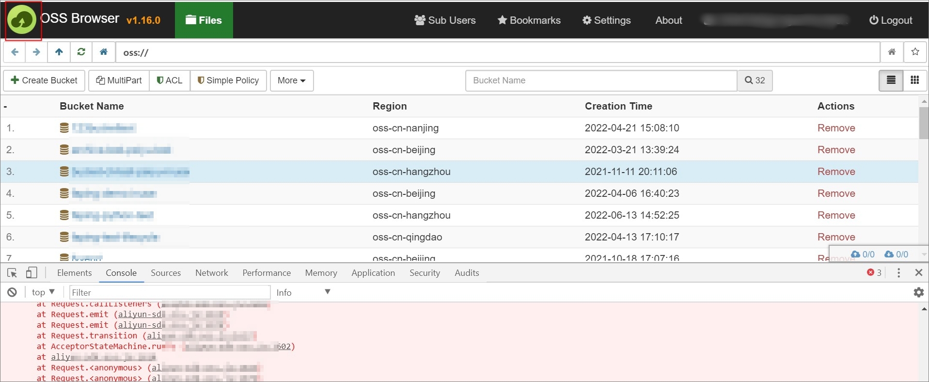Close the DevTools panel

point(918,273)
